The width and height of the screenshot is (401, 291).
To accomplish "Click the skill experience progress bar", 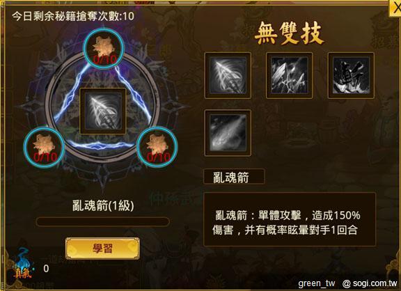I will coord(103,221).
